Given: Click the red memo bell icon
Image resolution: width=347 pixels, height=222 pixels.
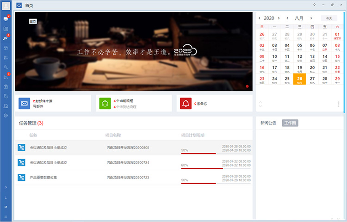Looking at the screenshot, I should [x=186, y=103].
